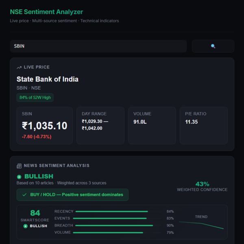Click the BUY / HOLD recommendation banner
Image resolution: width=244 pixels, height=244 pixels.
click(x=72, y=195)
